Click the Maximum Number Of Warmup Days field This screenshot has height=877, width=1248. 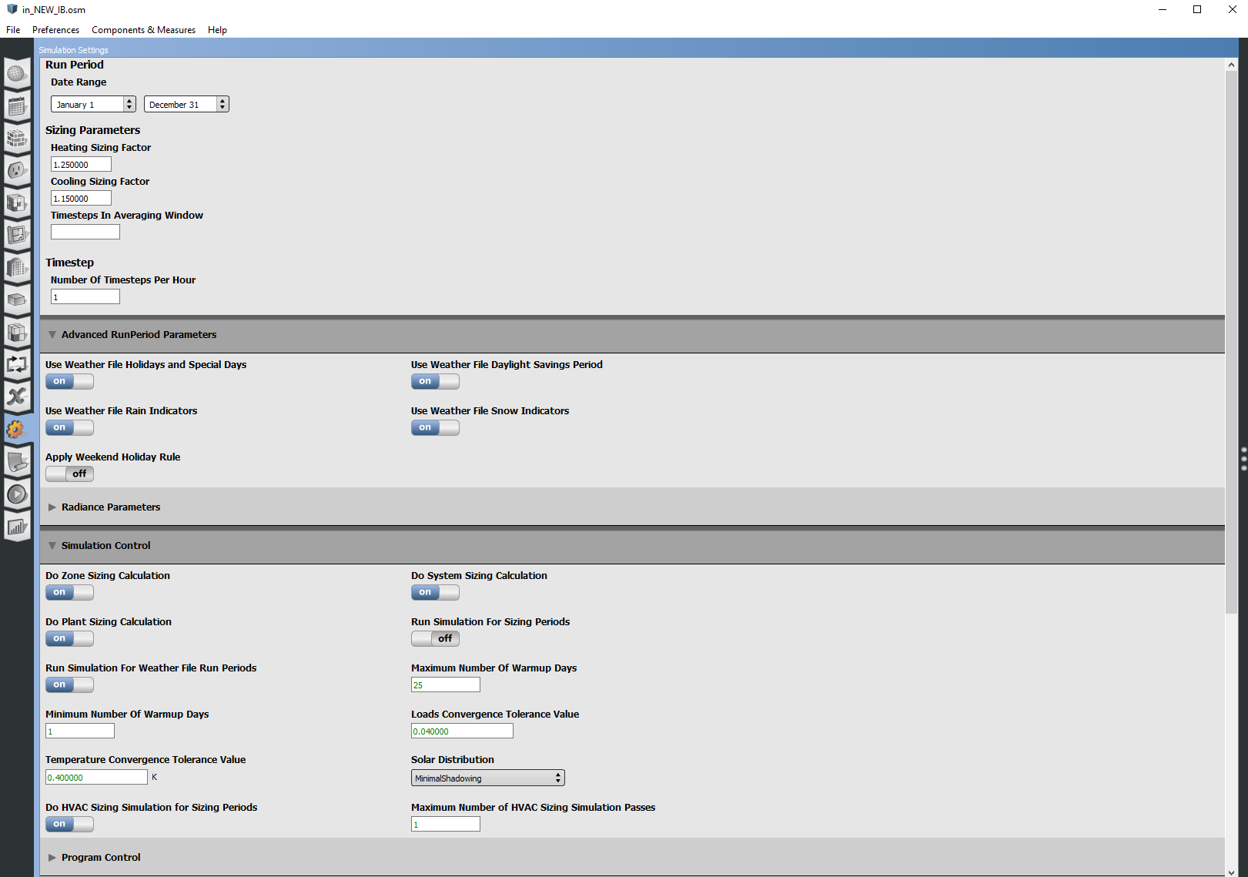pos(446,685)
